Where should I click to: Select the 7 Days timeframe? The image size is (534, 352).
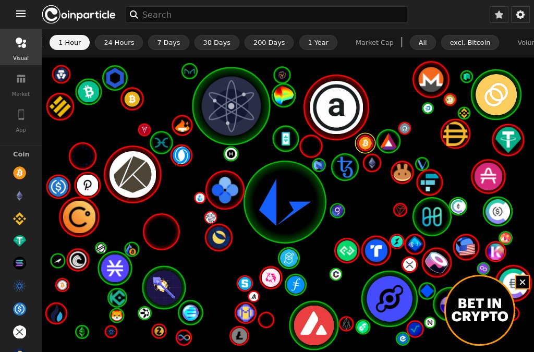click(x=168, y=43)
